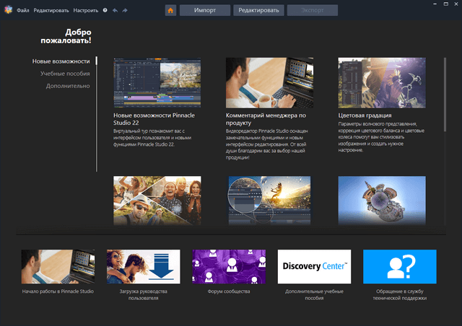Open the Редактировать menu in menu bar

point(51,11)
